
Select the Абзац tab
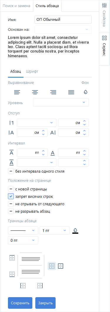coord(16,71)
